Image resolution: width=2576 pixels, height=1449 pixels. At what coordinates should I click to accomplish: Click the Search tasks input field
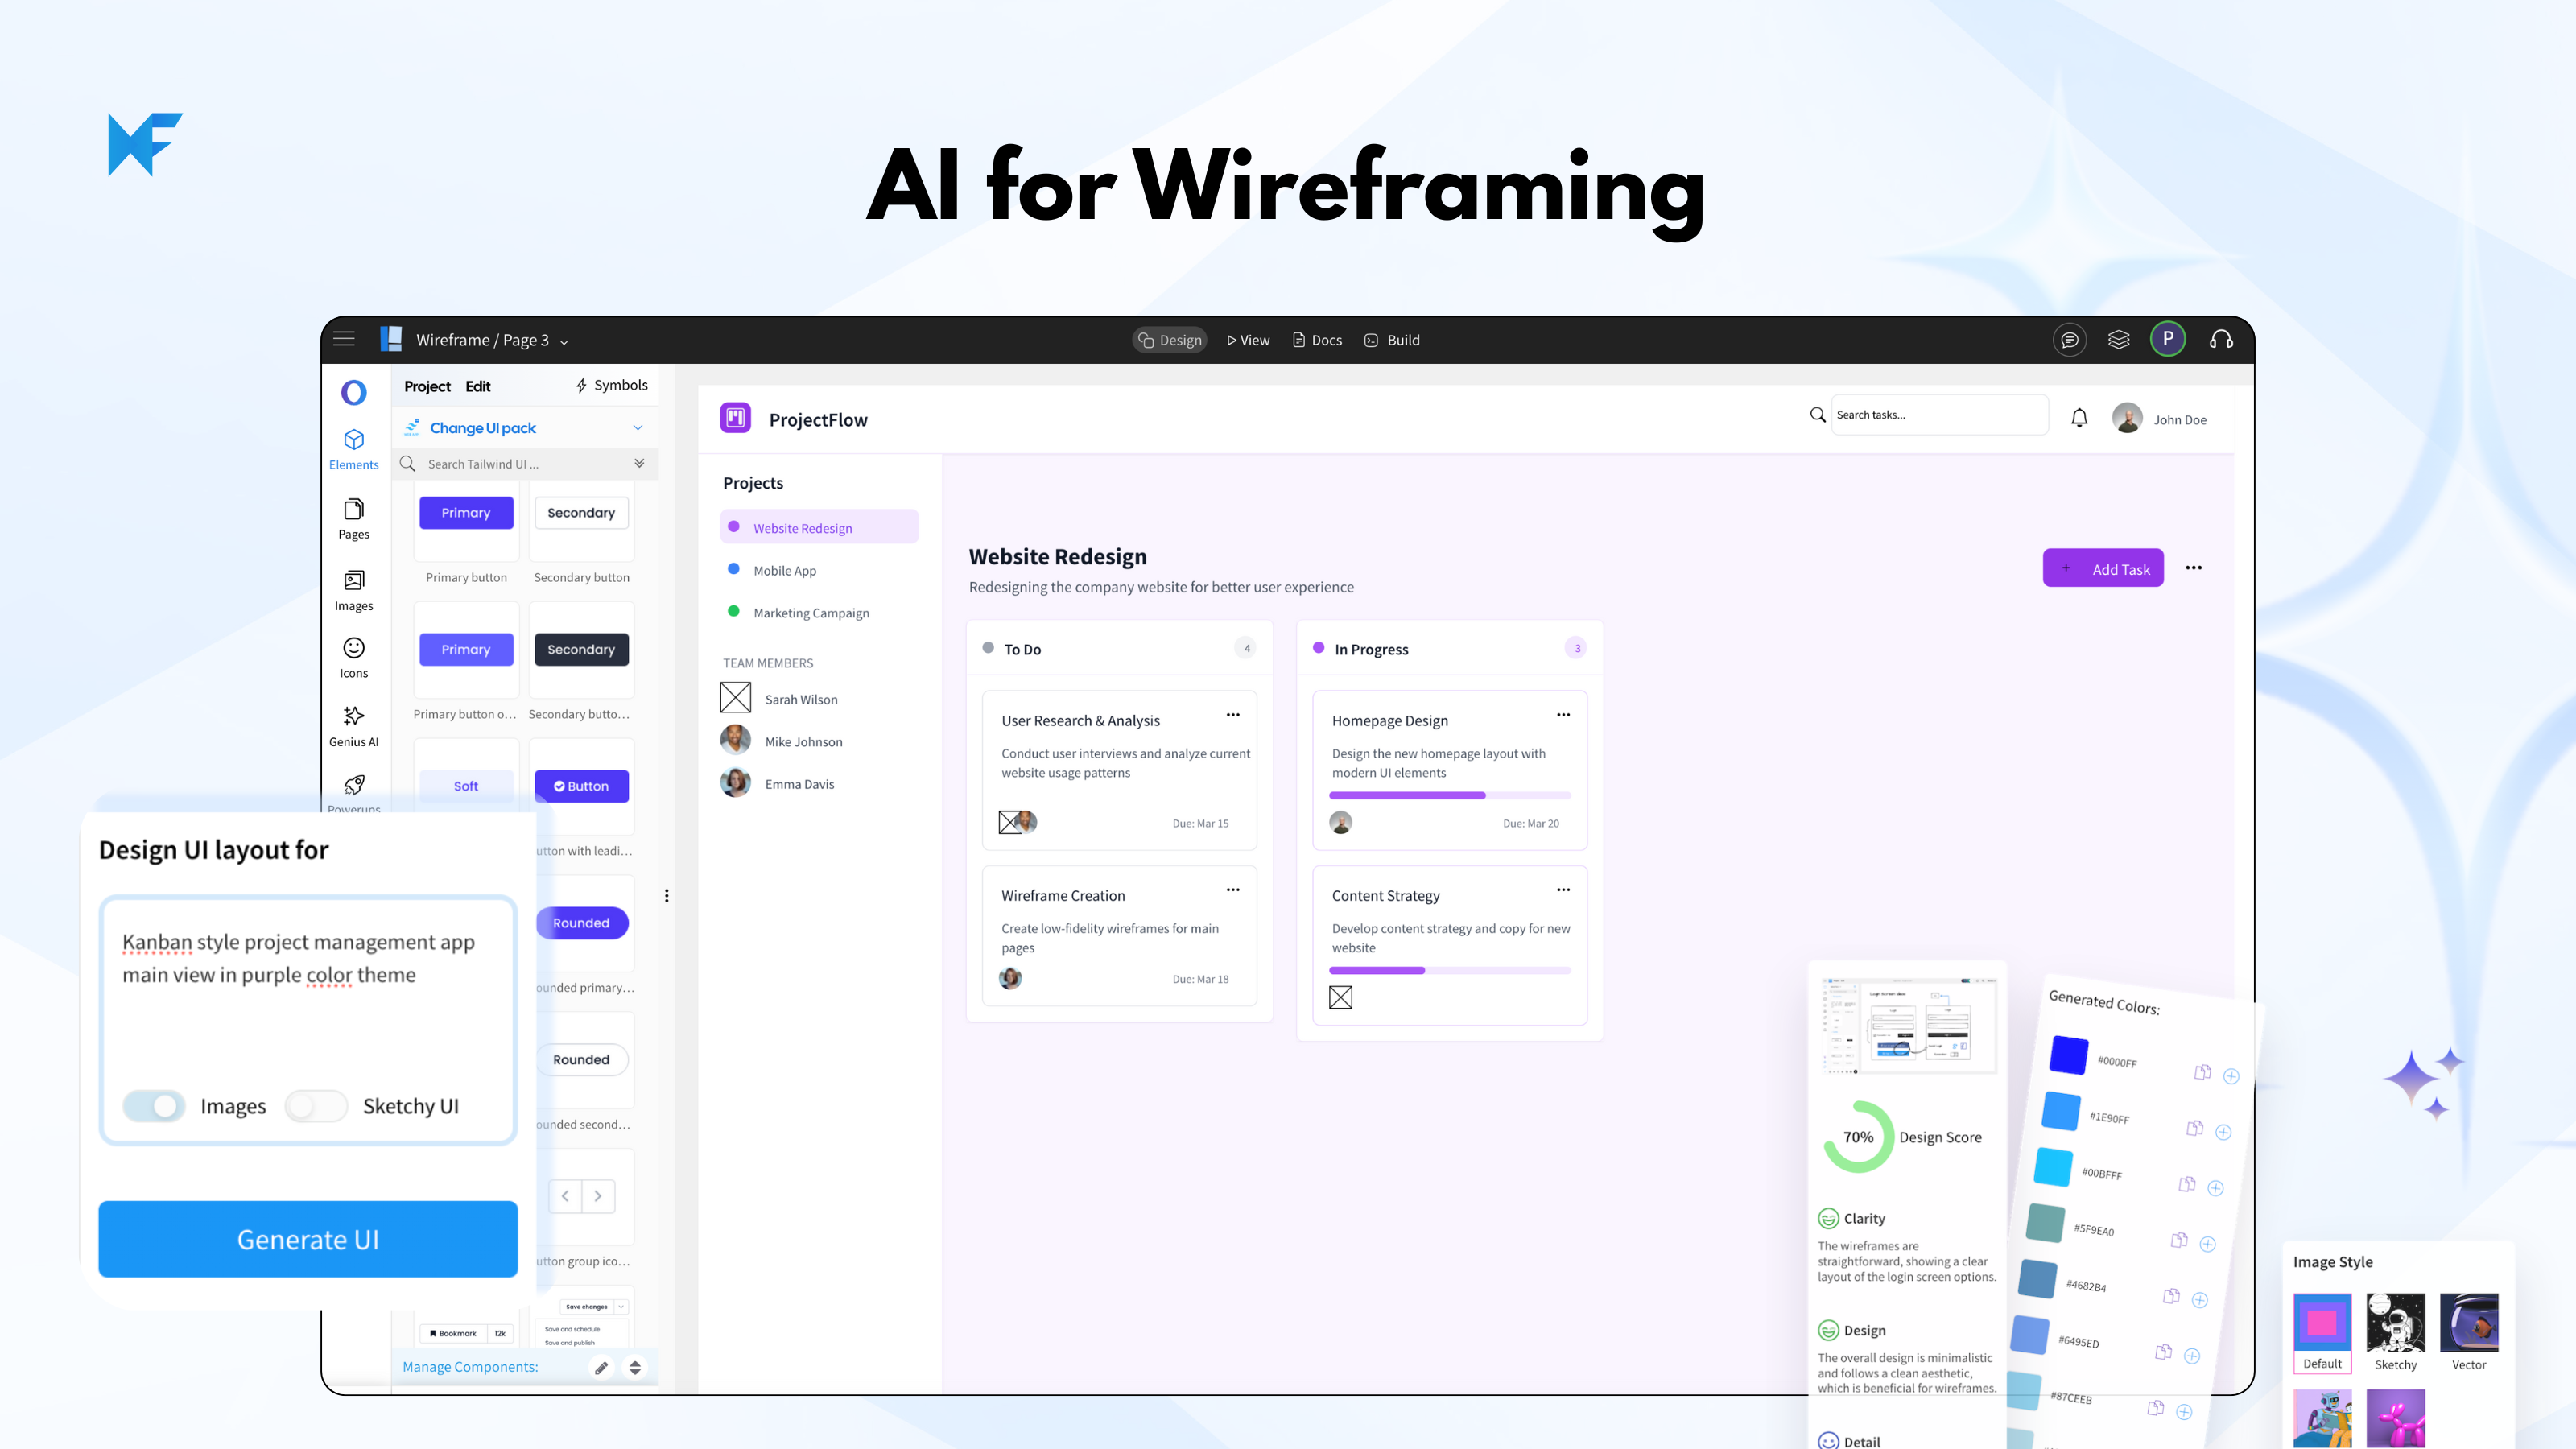click(1938, 415)
